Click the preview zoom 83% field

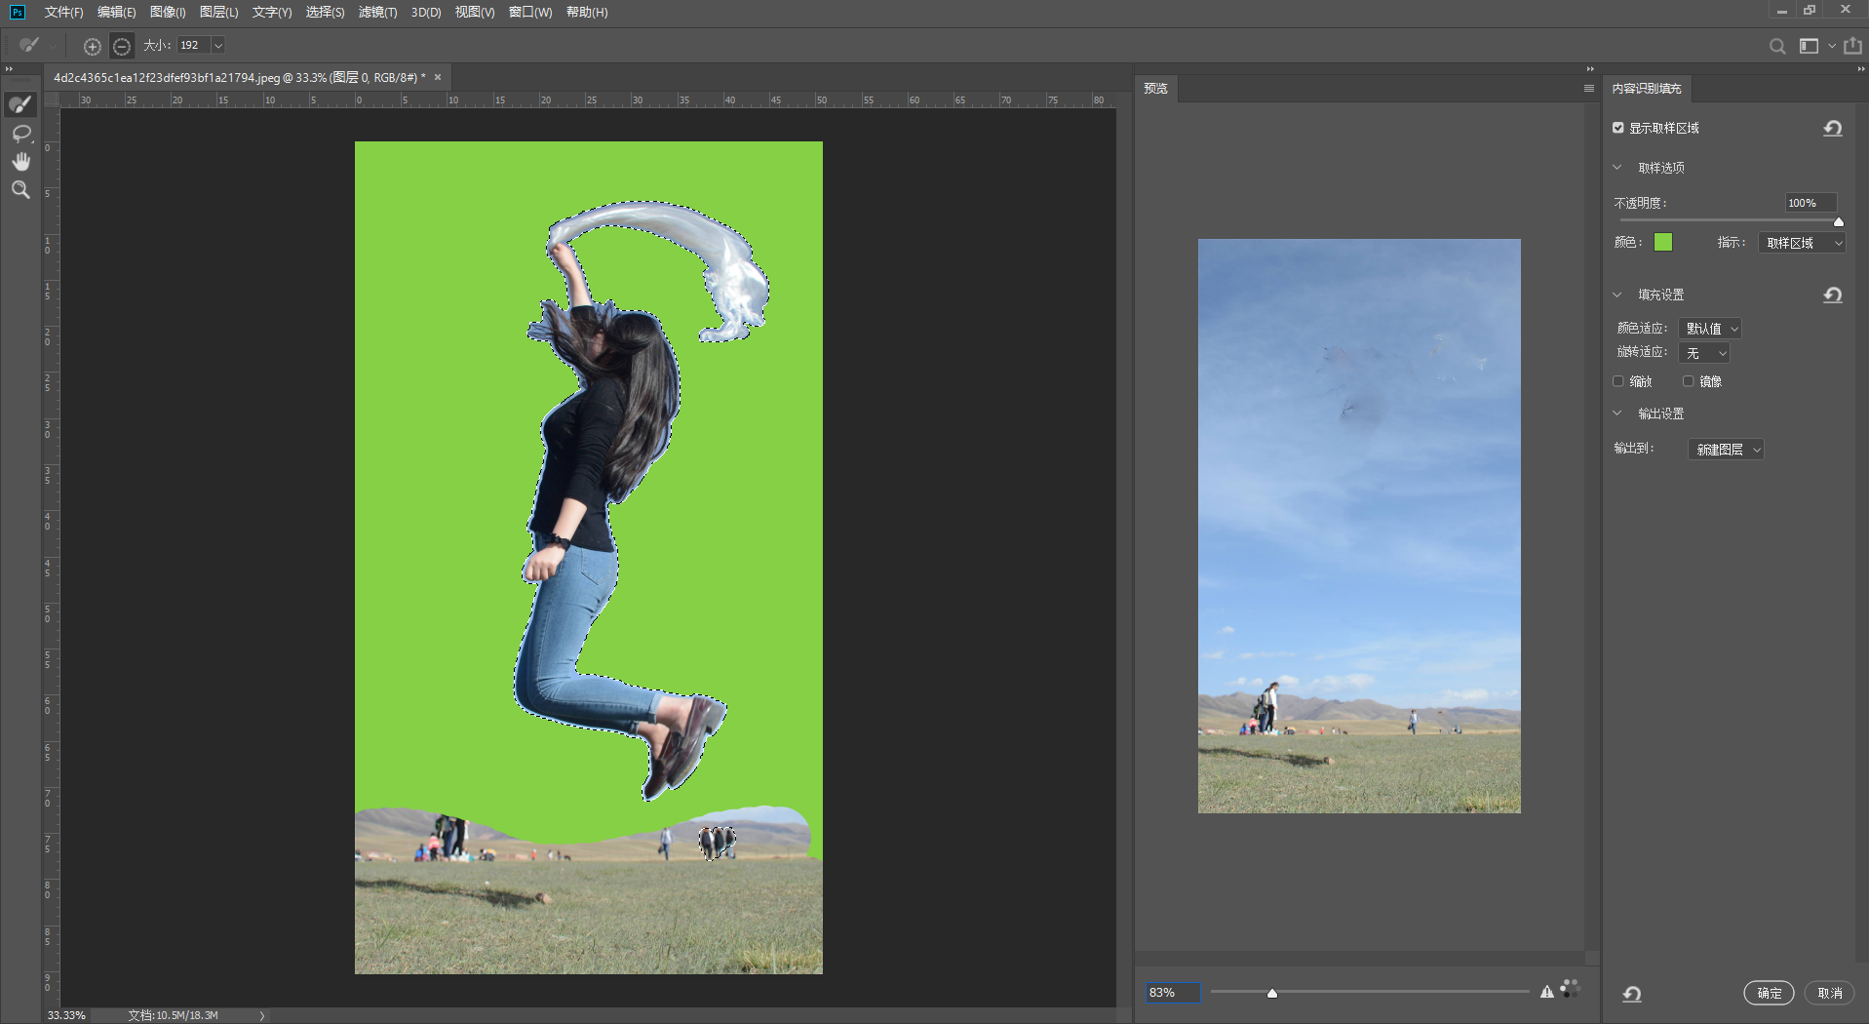click(1173, 992)
